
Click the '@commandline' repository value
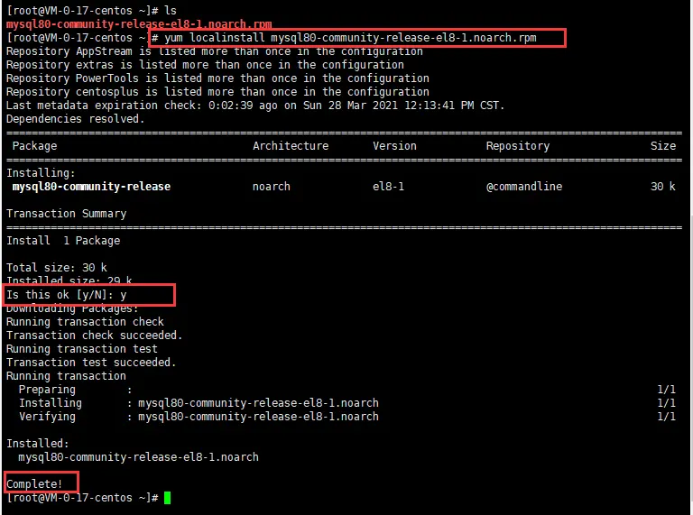pos(524,187)
